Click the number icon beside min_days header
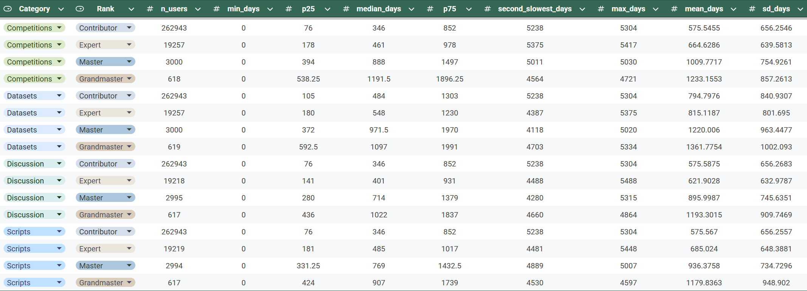Screen dimensions: 807x291 pos(217,9)
